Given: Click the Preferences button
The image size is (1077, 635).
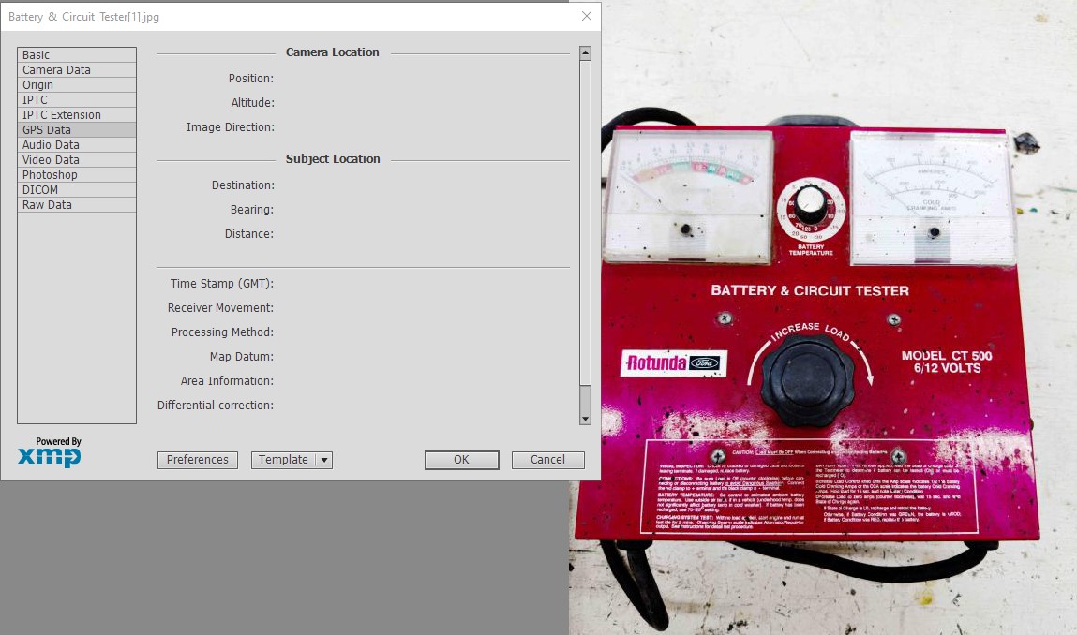Looking at the screenshot, I should [198, 460].
